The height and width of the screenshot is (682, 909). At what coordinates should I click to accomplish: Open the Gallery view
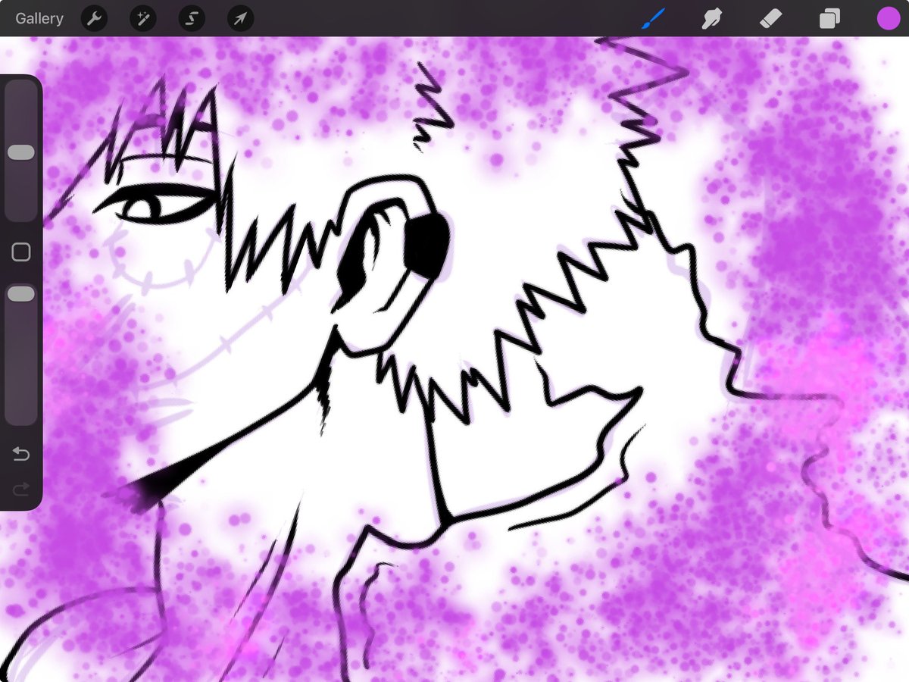coord(39,18)
